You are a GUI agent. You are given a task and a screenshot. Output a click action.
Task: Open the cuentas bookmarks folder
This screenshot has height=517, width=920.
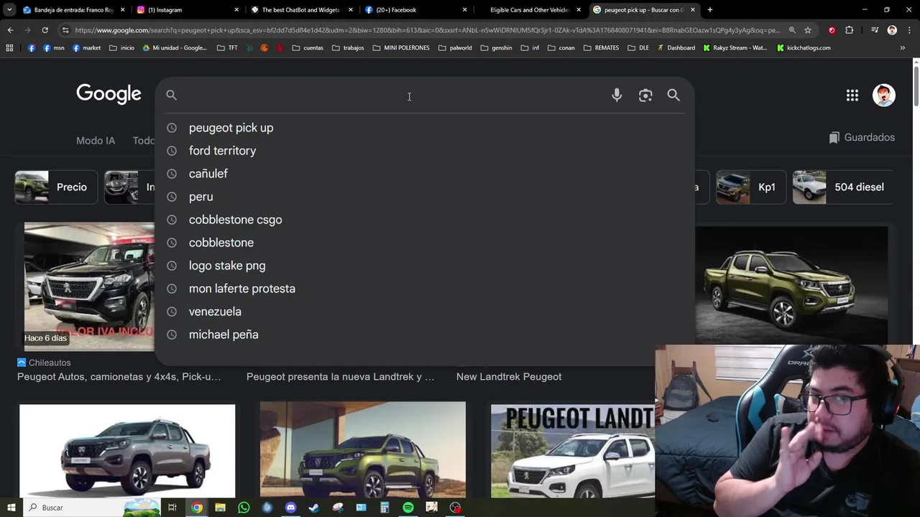(x=308, y=48)
